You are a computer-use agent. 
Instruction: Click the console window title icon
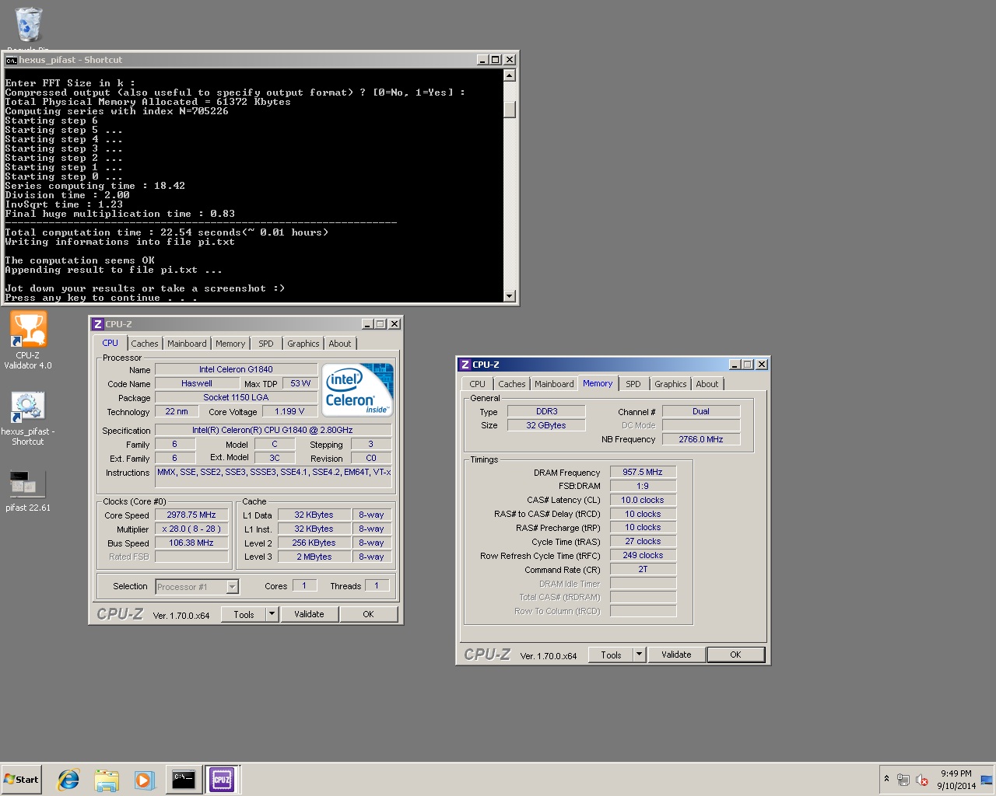pos(11,60)
